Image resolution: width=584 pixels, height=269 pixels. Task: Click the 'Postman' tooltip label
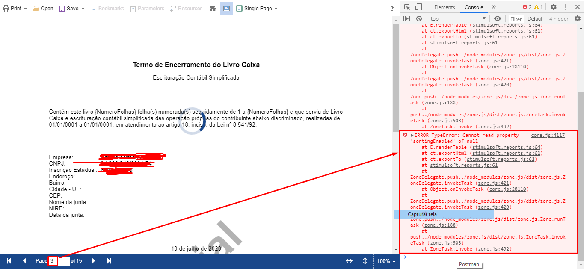(469, 264)
